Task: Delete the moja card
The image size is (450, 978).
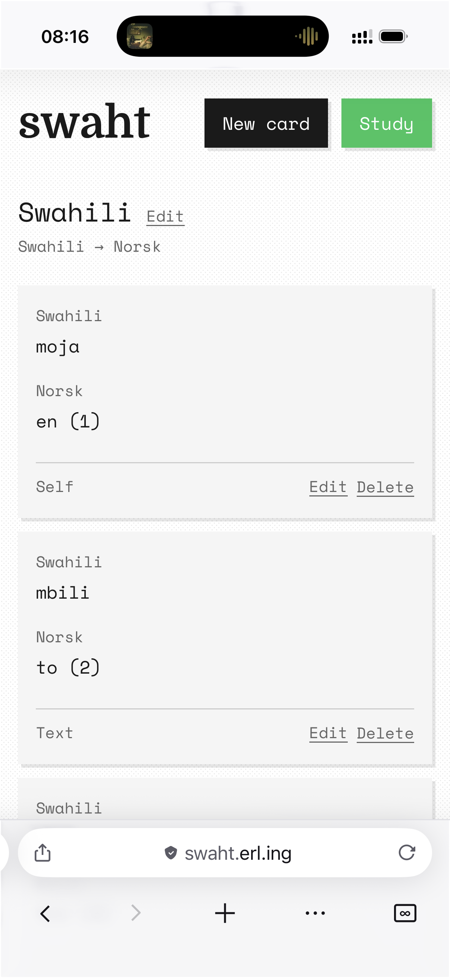Action: pos(385,487)
